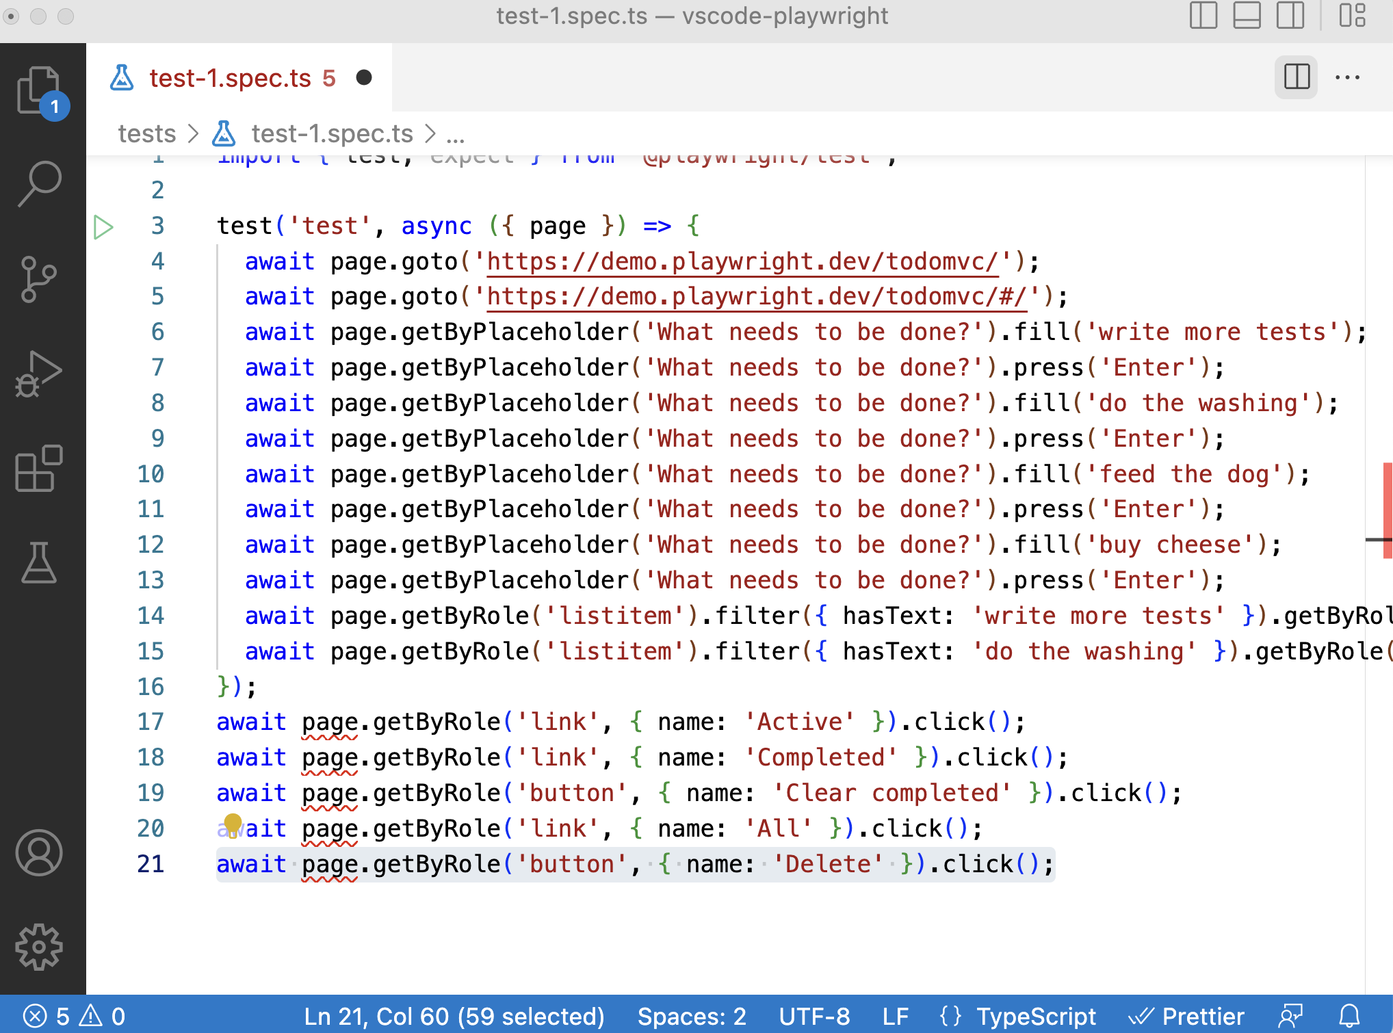Change indentation via Spaces: 2
Screen dimensions: 1393x1033
pyautogui.click(x=692, y=1016)
